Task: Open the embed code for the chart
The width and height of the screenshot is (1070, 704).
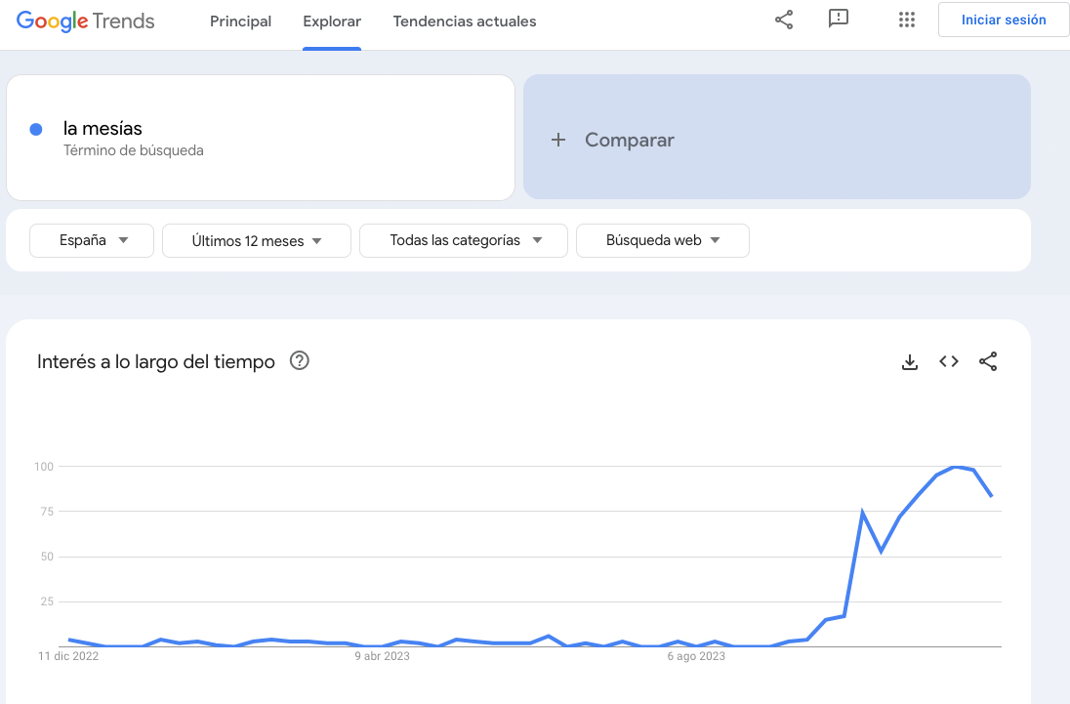Action: pyautogui.click(x=948, y=361)
